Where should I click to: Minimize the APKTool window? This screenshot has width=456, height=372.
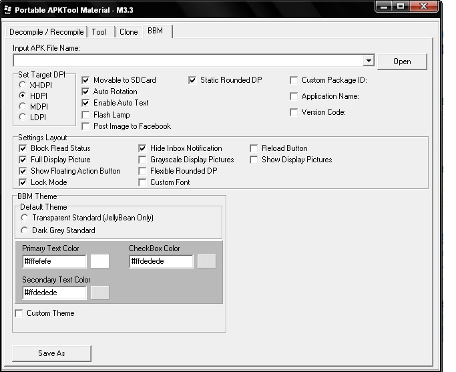click(x=384, y=7)
